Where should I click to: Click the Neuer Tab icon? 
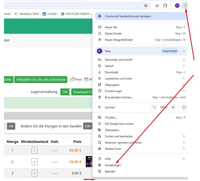[x=99, y=27]
